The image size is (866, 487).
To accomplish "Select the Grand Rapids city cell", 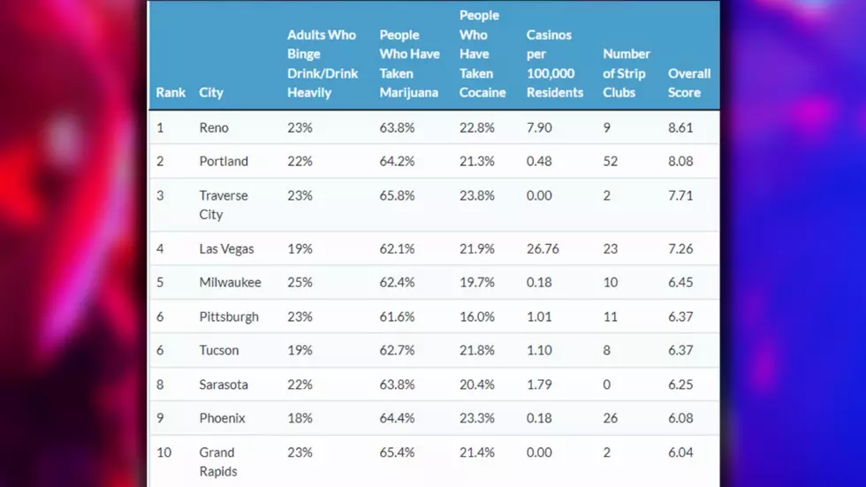I will pos(217,461).
